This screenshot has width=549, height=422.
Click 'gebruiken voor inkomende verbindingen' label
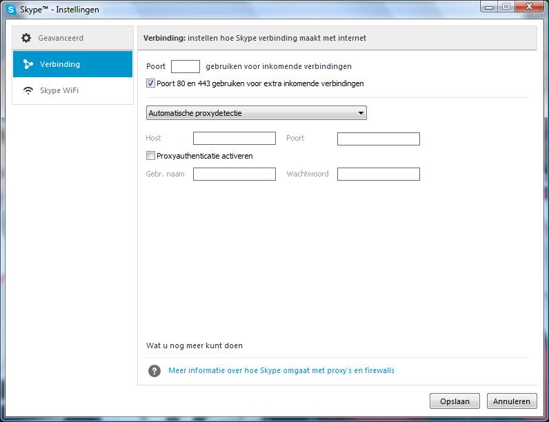[x=279, y=66]
